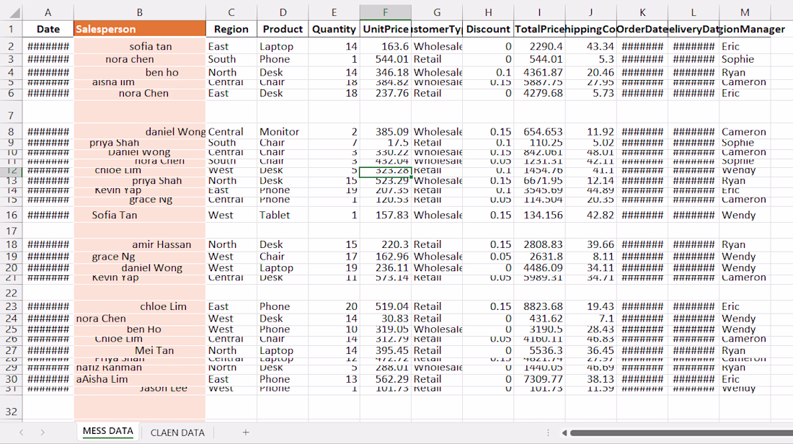This screenshot has height=444, width=793.
Task: Click the cell containing sofia tan
Action: pos(140,47)
